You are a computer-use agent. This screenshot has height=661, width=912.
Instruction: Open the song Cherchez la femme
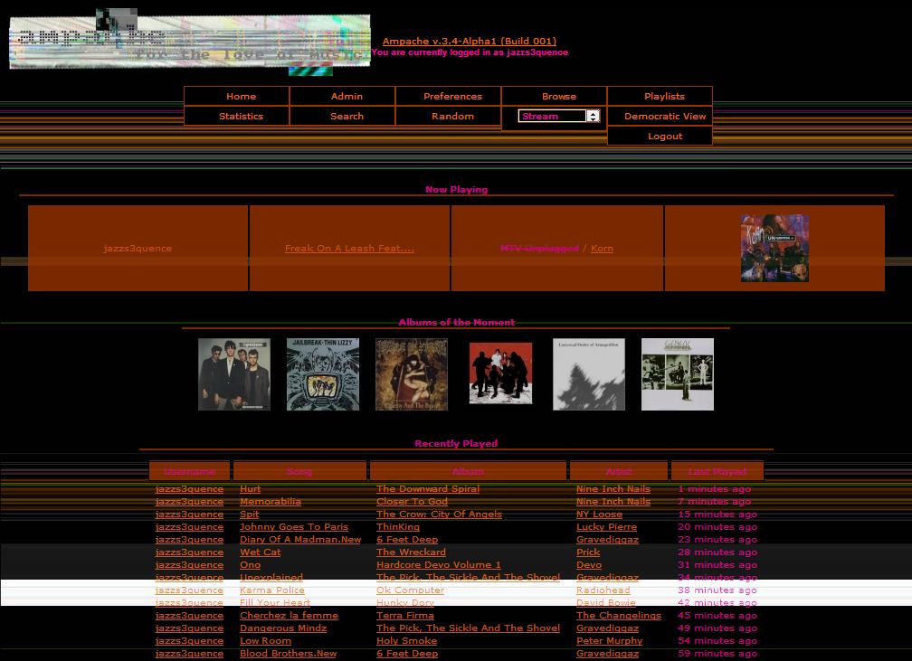pyautogui.click(x=290, y=616)
